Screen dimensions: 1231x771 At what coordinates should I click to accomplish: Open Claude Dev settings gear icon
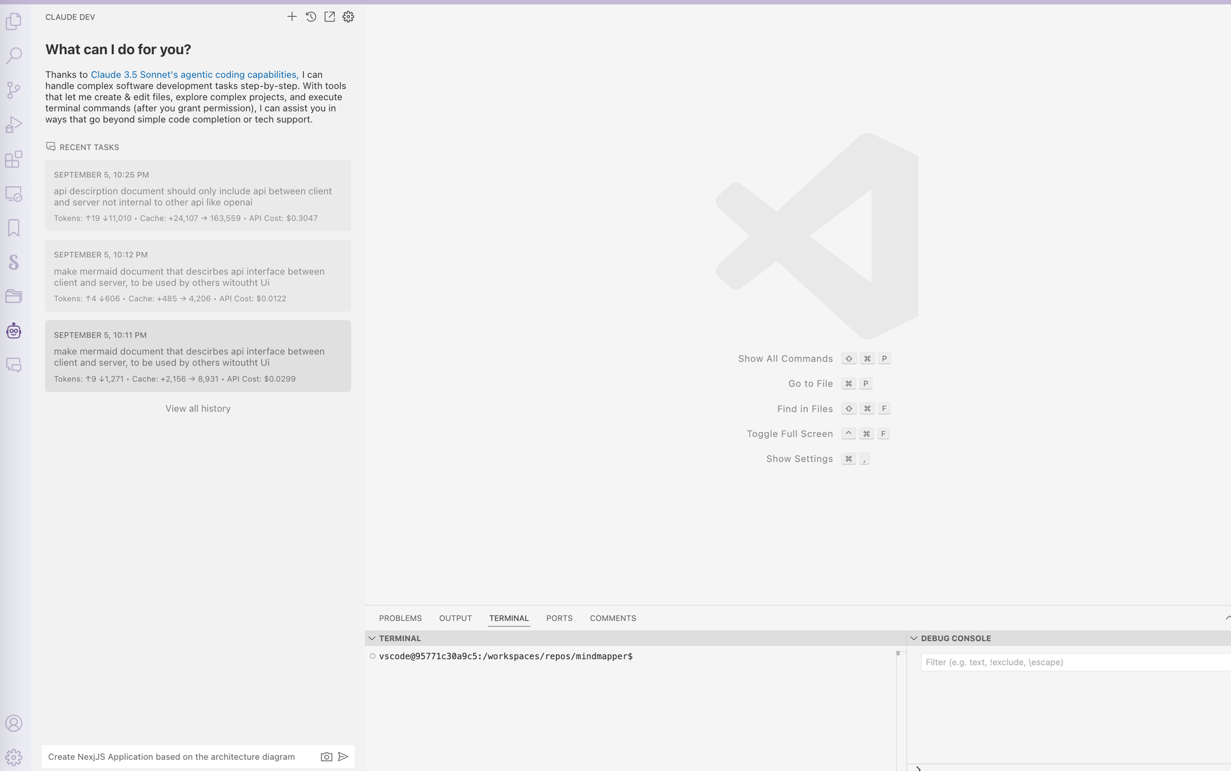click(348, 17)
